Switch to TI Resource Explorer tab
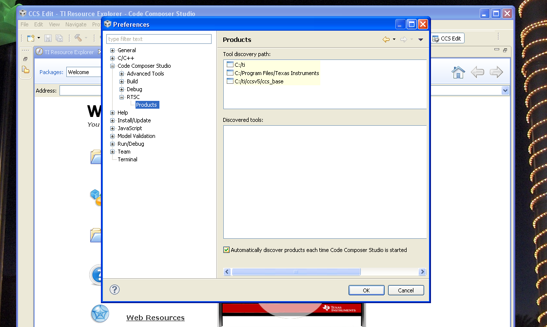This screenshot has height=327, width=547. tap(69, 52)
